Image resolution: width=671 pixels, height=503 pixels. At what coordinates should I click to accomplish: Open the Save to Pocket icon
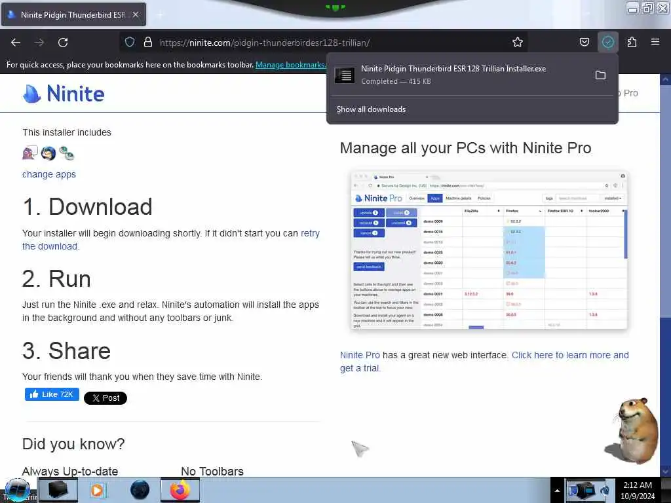coord(584,42)
